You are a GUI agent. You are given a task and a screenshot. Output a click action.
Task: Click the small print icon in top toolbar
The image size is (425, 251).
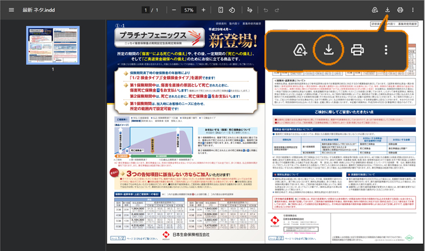[400, 10]
